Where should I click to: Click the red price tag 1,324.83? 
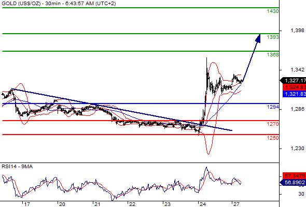[x=294, y=87]
